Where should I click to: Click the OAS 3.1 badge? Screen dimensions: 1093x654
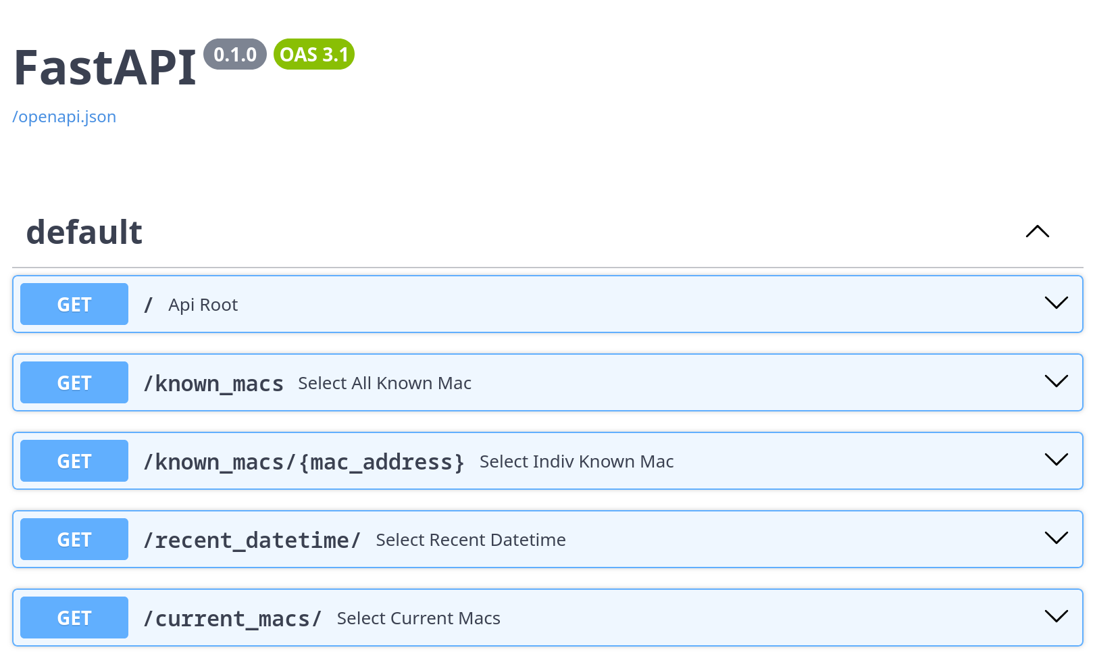pyautogui.click(x=314, y=54)
